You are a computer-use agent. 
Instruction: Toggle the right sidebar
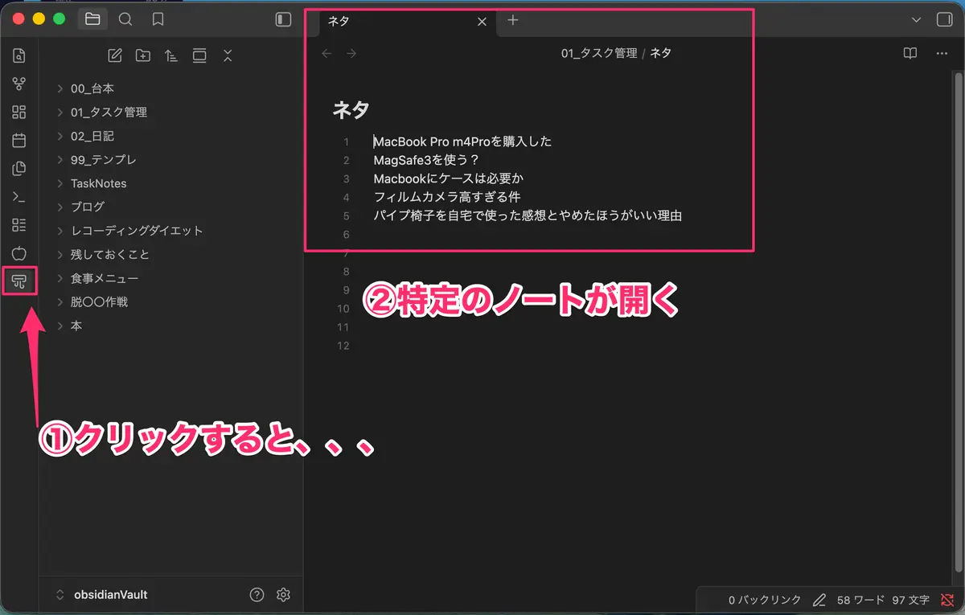click(x=945, y=20)
